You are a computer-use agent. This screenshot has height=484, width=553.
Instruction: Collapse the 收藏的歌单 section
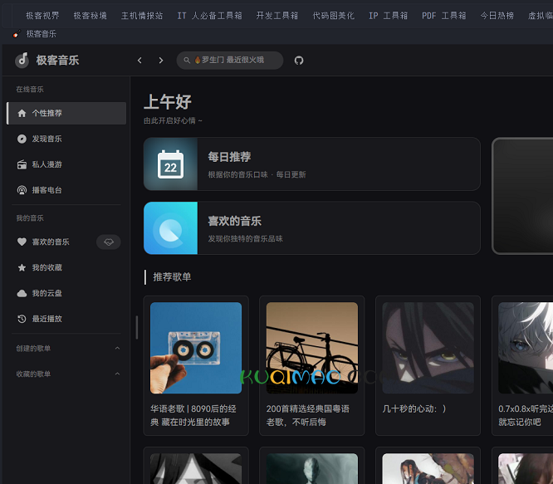pyautogui.click(x=117, y=374)
